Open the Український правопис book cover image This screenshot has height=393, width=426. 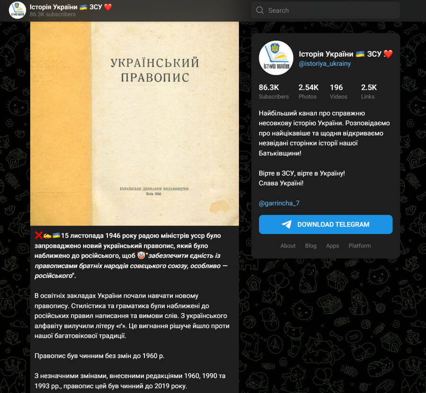(134, 124)
